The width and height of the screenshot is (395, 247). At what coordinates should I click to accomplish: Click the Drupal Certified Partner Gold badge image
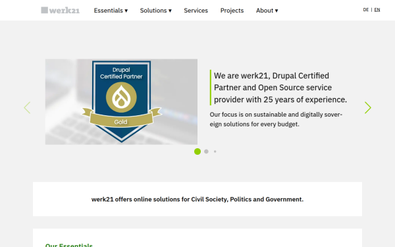[121, 102]
